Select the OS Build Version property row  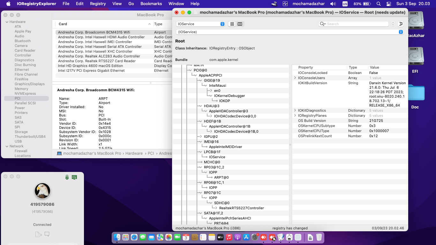click(350, 121)
